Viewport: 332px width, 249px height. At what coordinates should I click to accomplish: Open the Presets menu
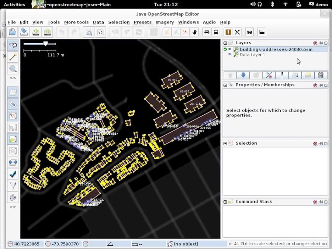[142, 22]
